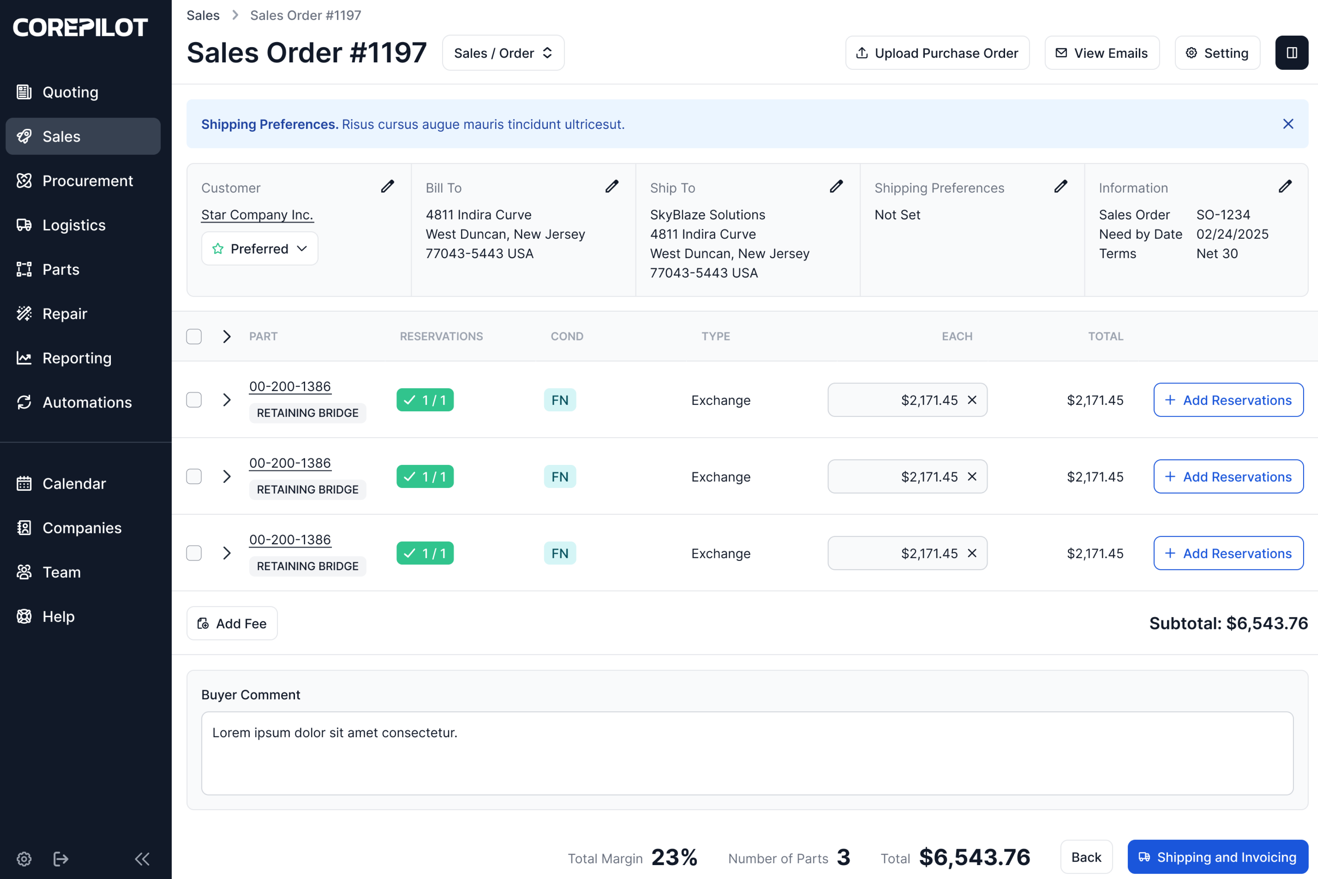The image size is (1318, 879).
Task: Open the Star Company Inc. link
Action: tap(257, 215)
